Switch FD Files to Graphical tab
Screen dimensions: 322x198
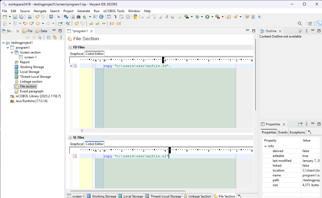click(77, 54)
